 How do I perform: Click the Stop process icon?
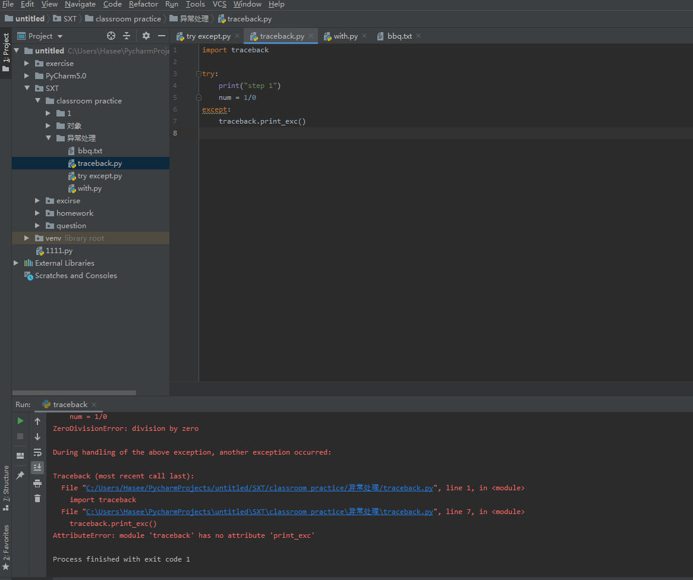[x=20, y=436]
